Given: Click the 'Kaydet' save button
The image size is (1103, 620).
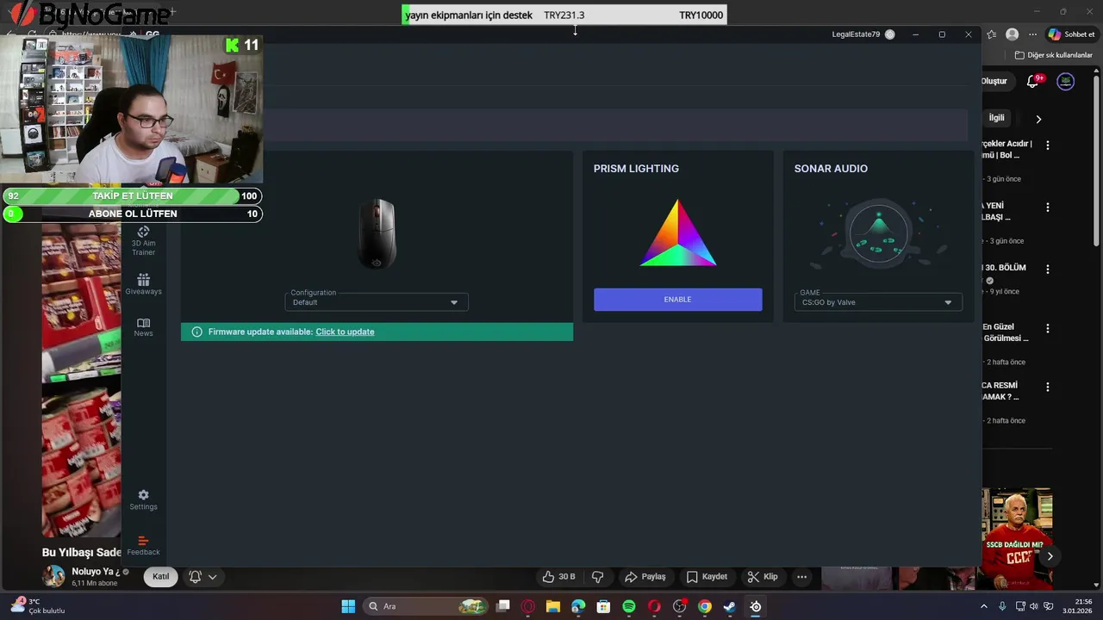Looking at the screenshot, I should coord(707,577).
